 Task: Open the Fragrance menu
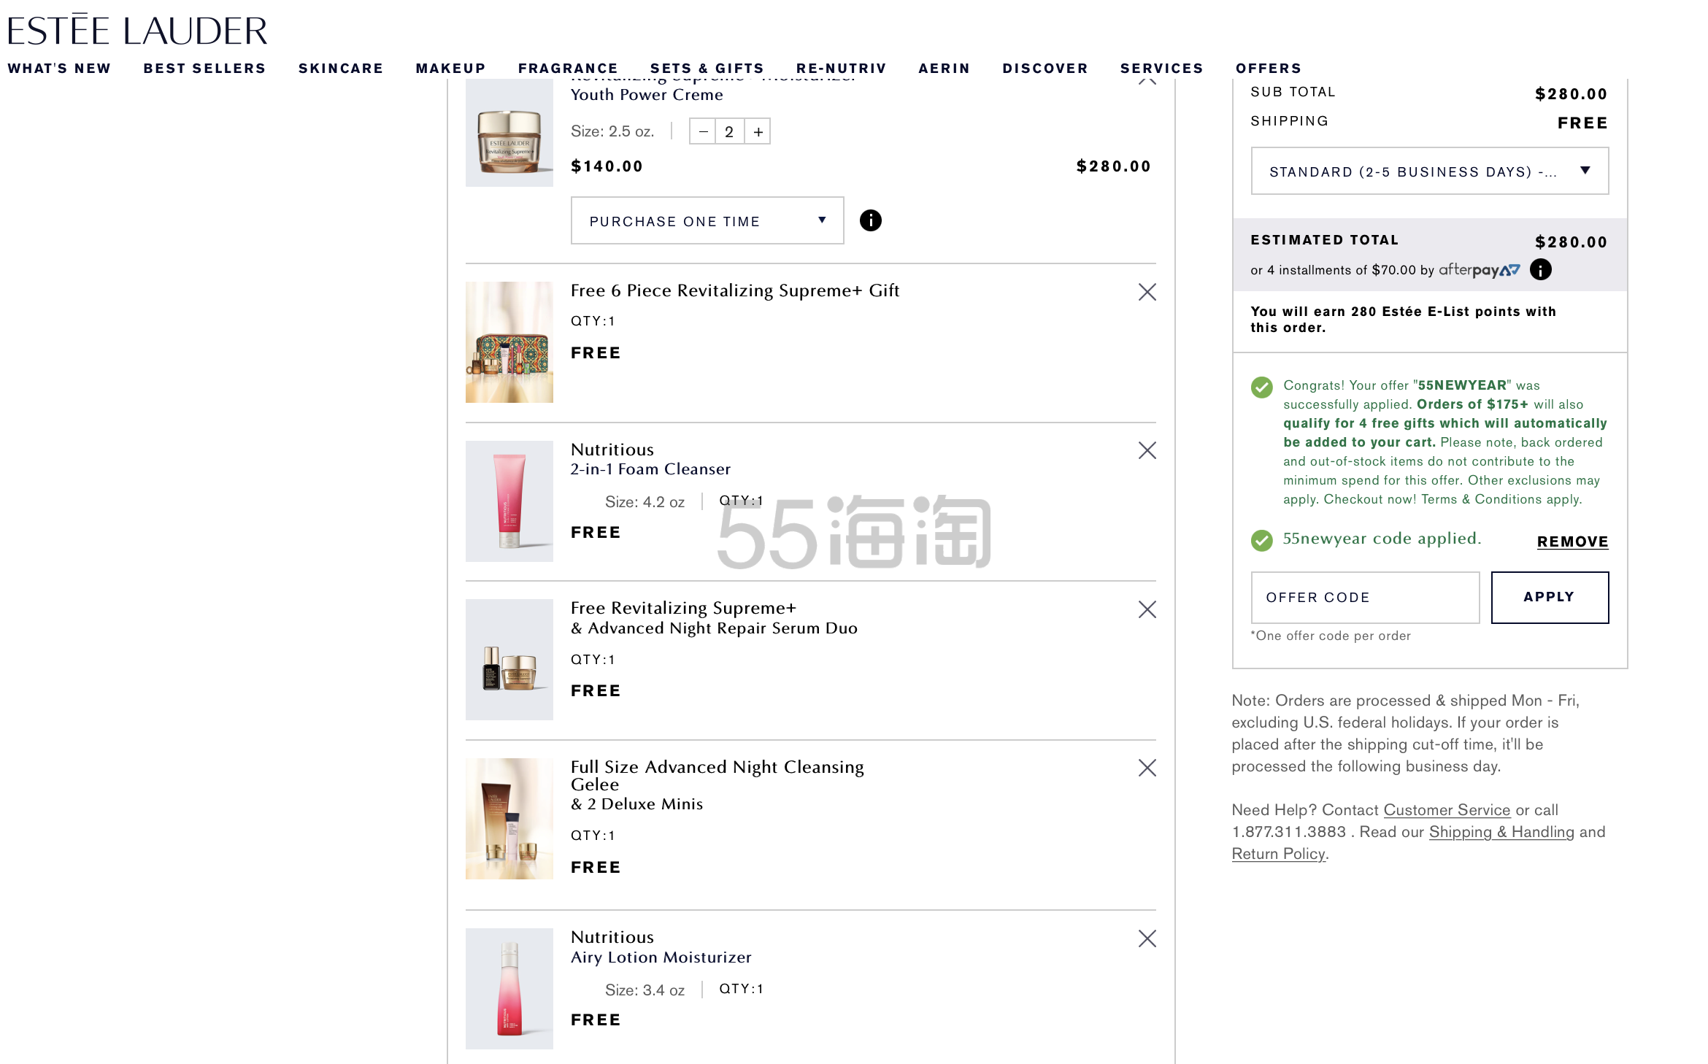tap(568, 68)
